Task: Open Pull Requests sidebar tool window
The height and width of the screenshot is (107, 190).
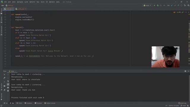Action: coord(1,31)
